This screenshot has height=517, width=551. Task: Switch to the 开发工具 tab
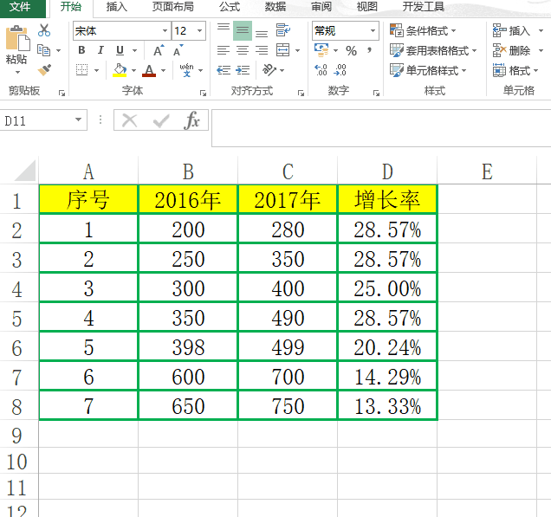coord(424,7)
